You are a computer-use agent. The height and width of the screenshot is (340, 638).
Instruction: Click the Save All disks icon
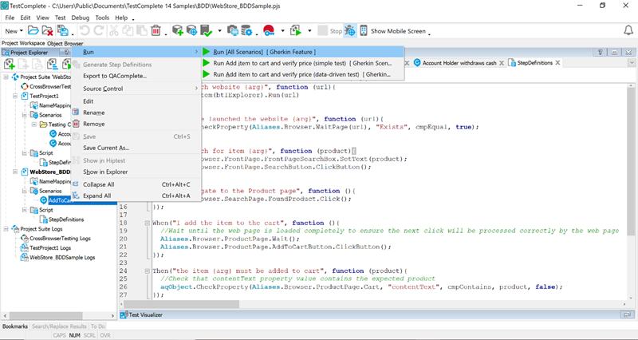tap(63, 30)
